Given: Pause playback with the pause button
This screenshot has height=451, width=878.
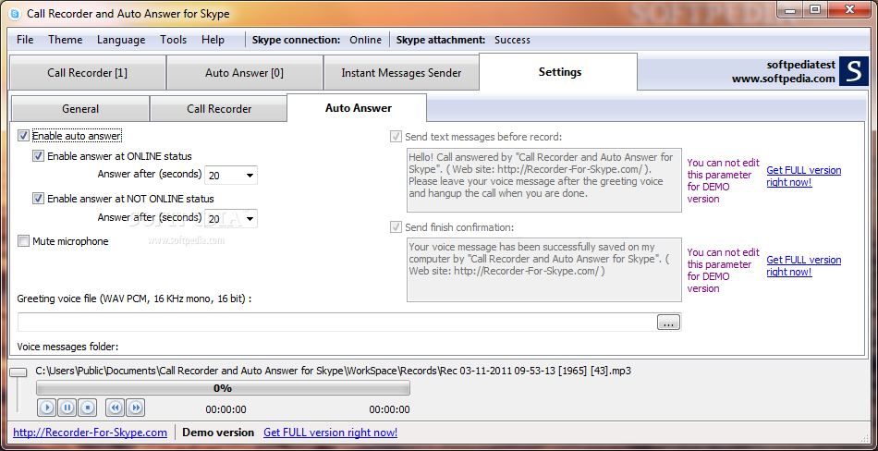Looking at the screenshot, I should 67,408.
